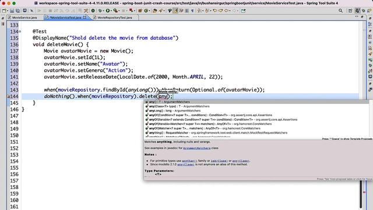This screenshot has height=210, width=373.
Task: Click the Save toolbar icon
Action: pyautogui.click(x=12, y=10)
